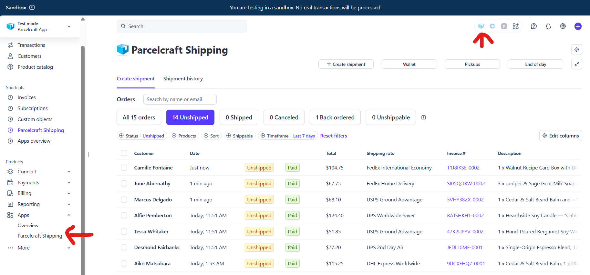
Task: Open the Wallet button
Action: 409,64
